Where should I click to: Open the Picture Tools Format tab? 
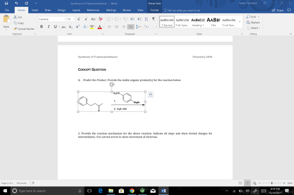[x=154, y=10]
